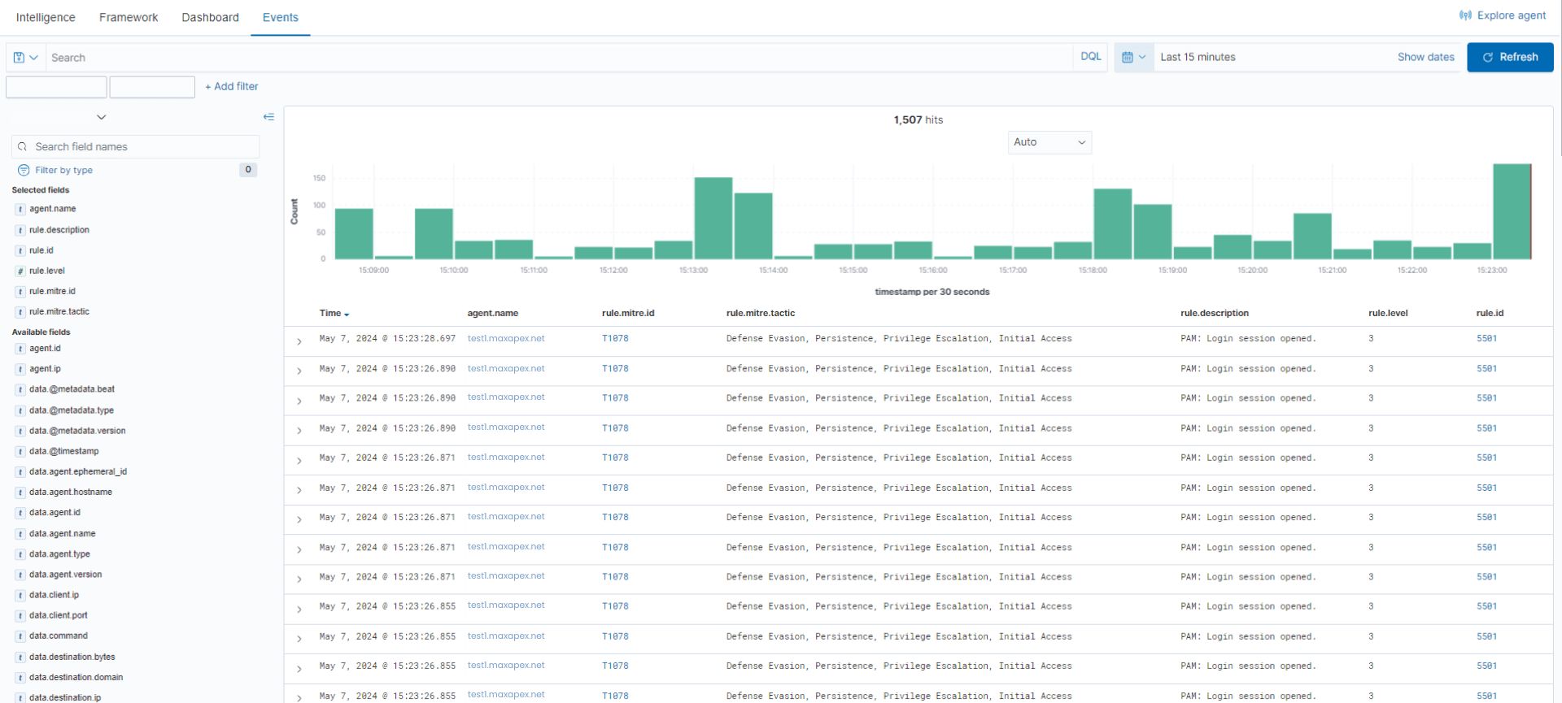Viewport: 1562px width, 703px height.
Task: Toggle Time column sort order
Action: pyautogui.click(x=334, y=314)
